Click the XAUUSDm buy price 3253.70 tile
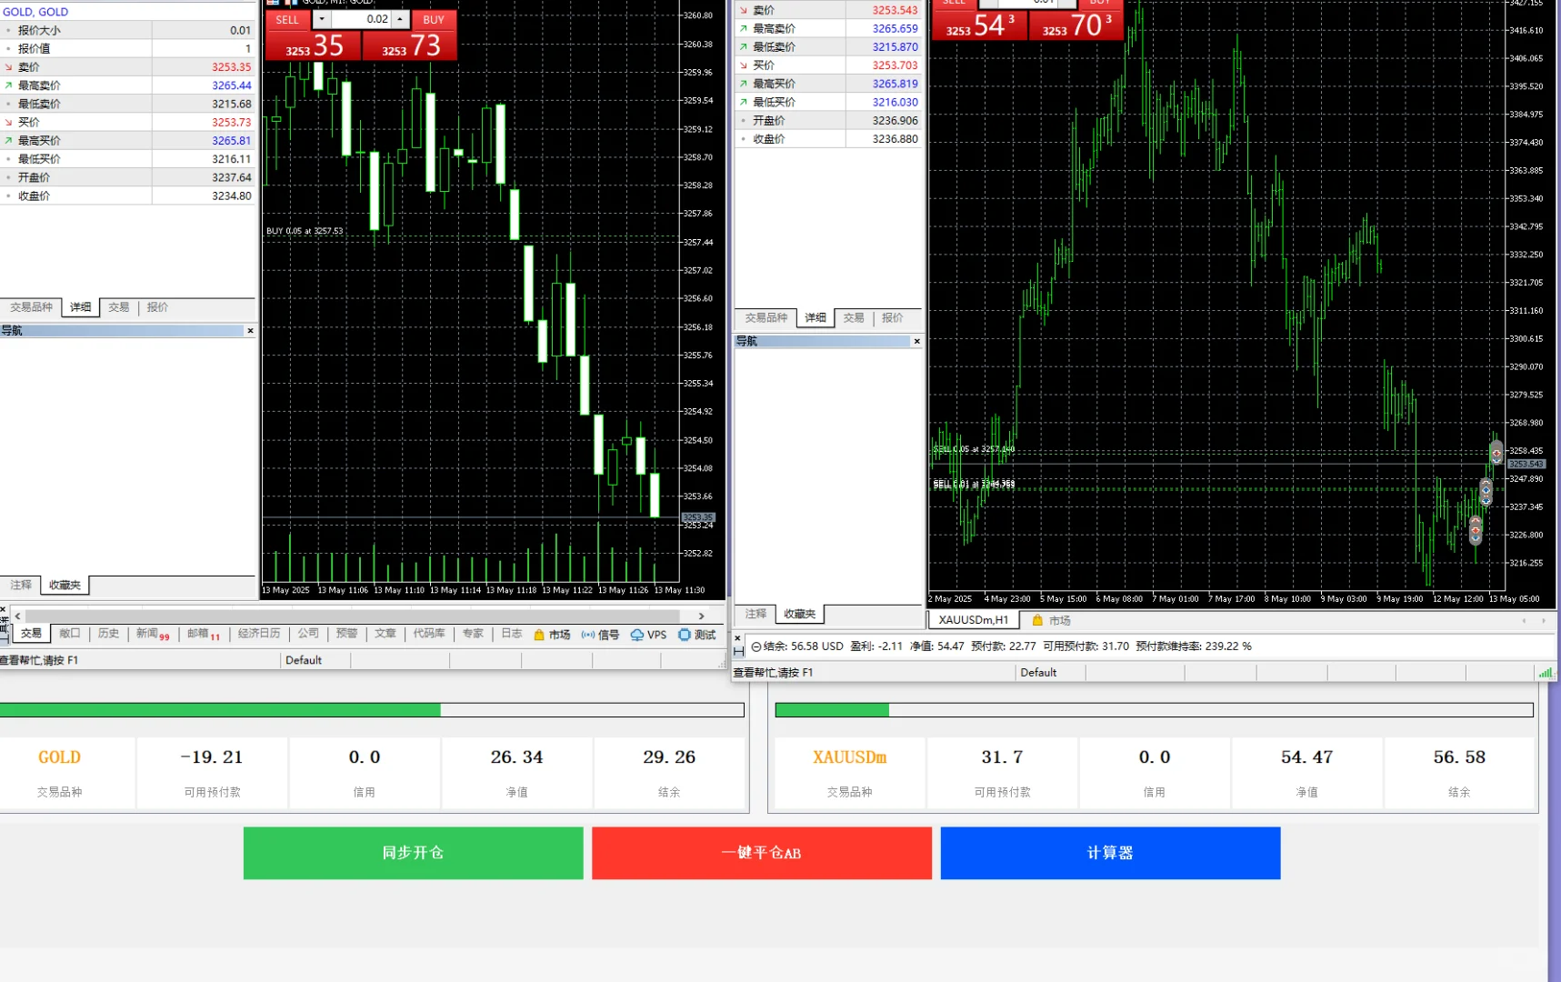The height and width of the screenshot is (982, 1561). (1076, 25)
